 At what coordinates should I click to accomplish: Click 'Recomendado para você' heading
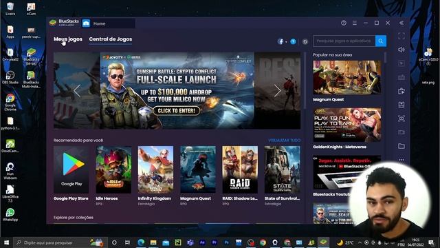(78, 140)
